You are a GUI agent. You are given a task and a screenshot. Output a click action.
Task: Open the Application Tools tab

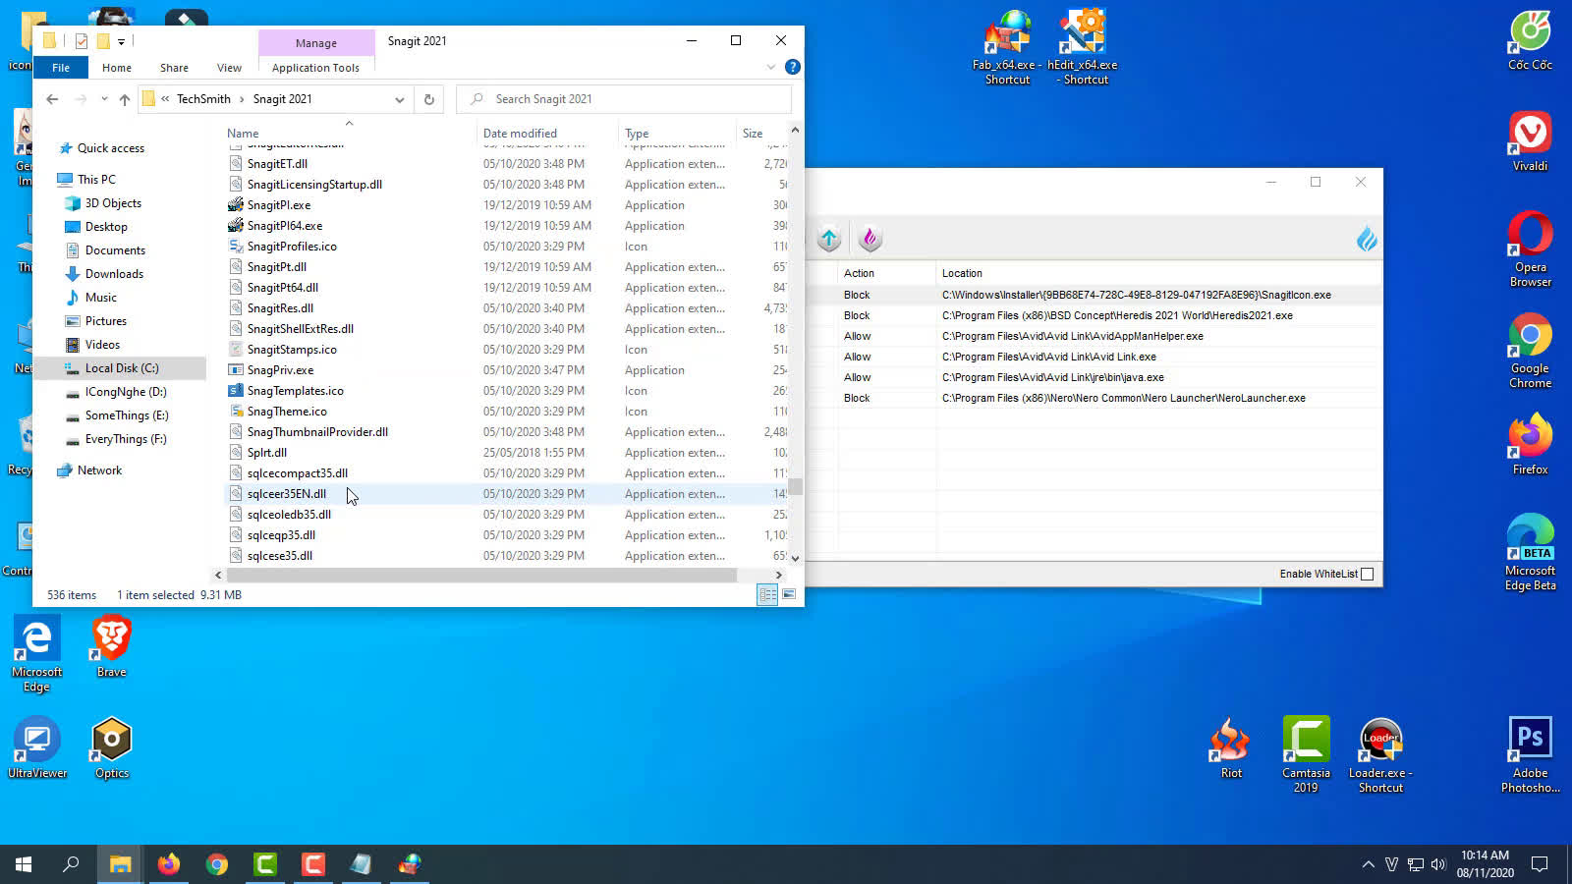315,68
